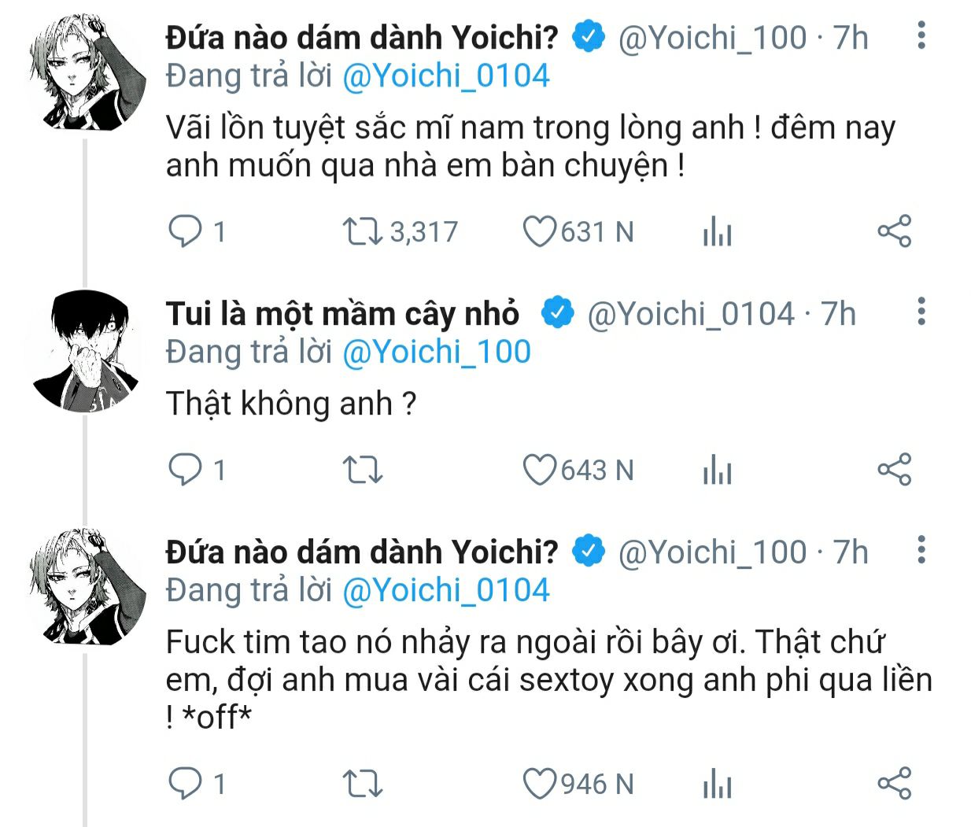Share the "Thật không anh ?" tweet
This screenshot has width=971, height=827.
coord(894,470)
